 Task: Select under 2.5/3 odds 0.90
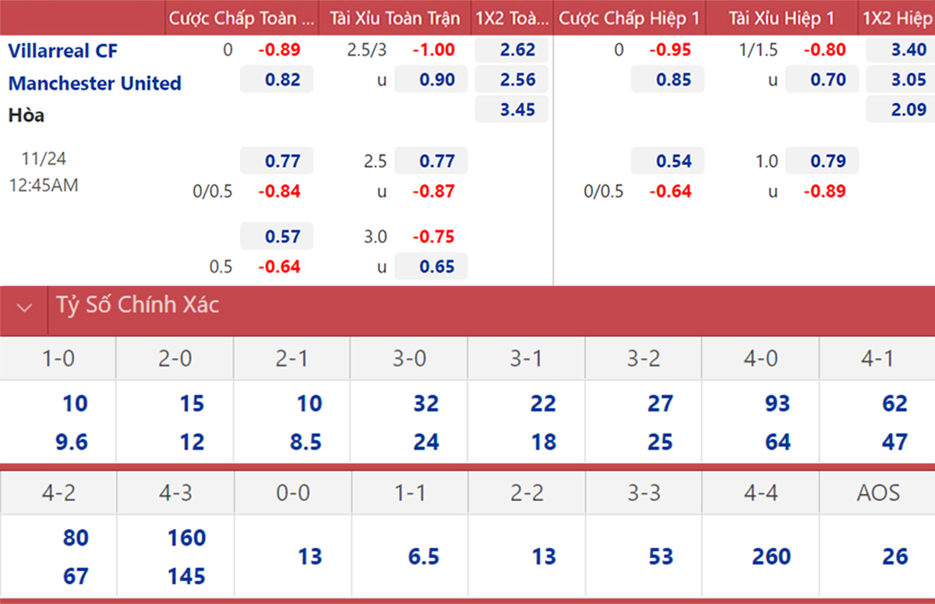pos(431,79)
